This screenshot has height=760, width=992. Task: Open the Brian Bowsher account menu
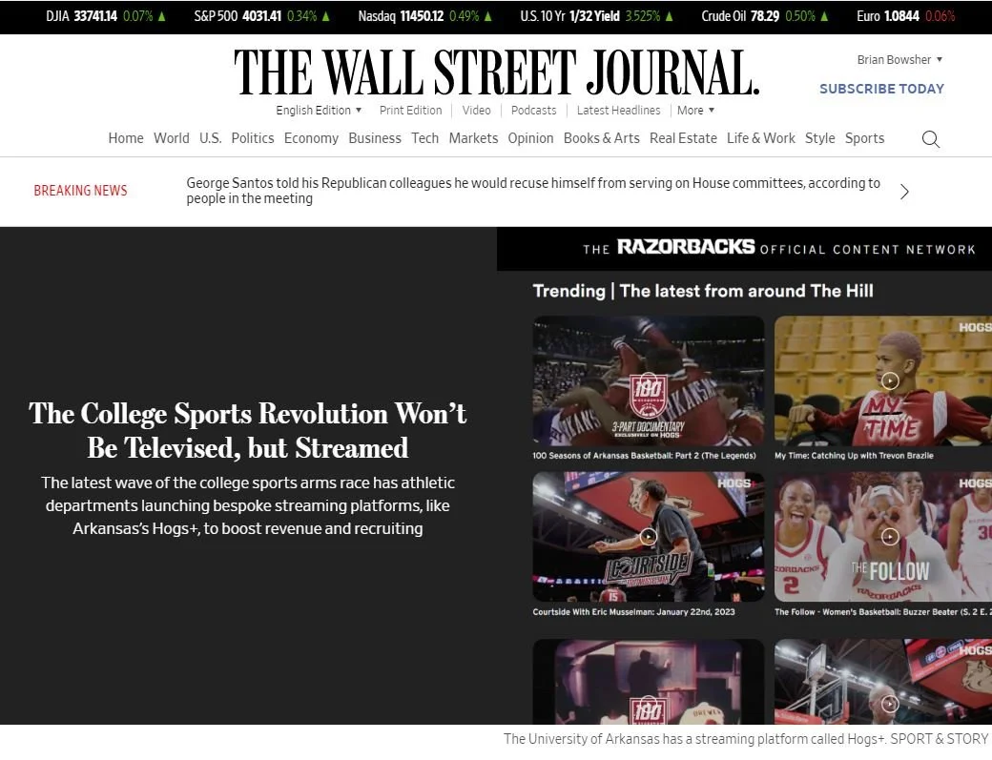click(898, 59)
